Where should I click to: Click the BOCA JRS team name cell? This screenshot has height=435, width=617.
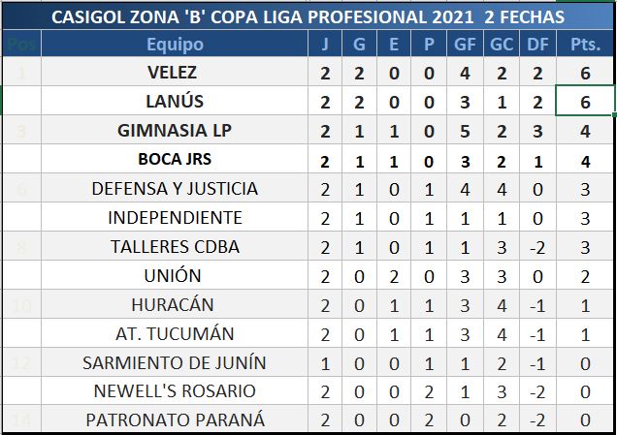[x=175, y=159]
